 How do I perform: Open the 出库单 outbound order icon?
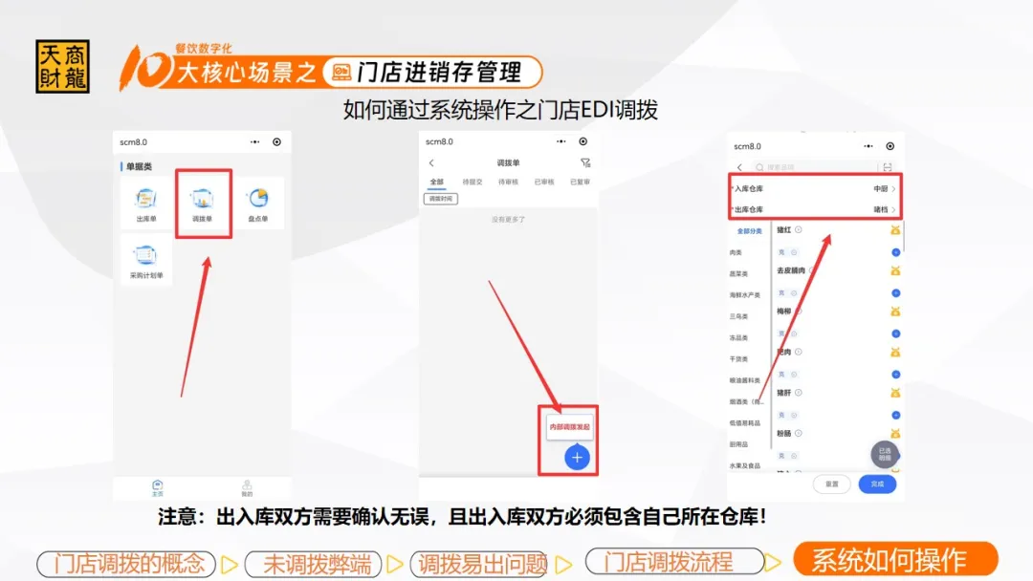[x=146, y=204]
